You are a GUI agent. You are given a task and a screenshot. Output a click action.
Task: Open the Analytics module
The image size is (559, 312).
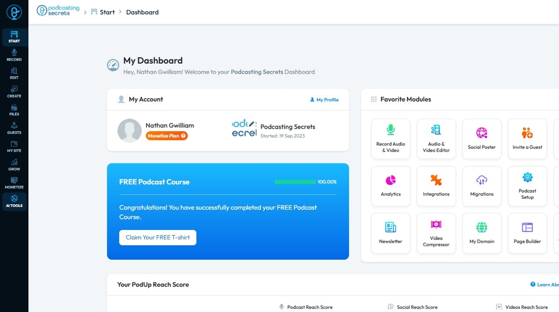391,186
